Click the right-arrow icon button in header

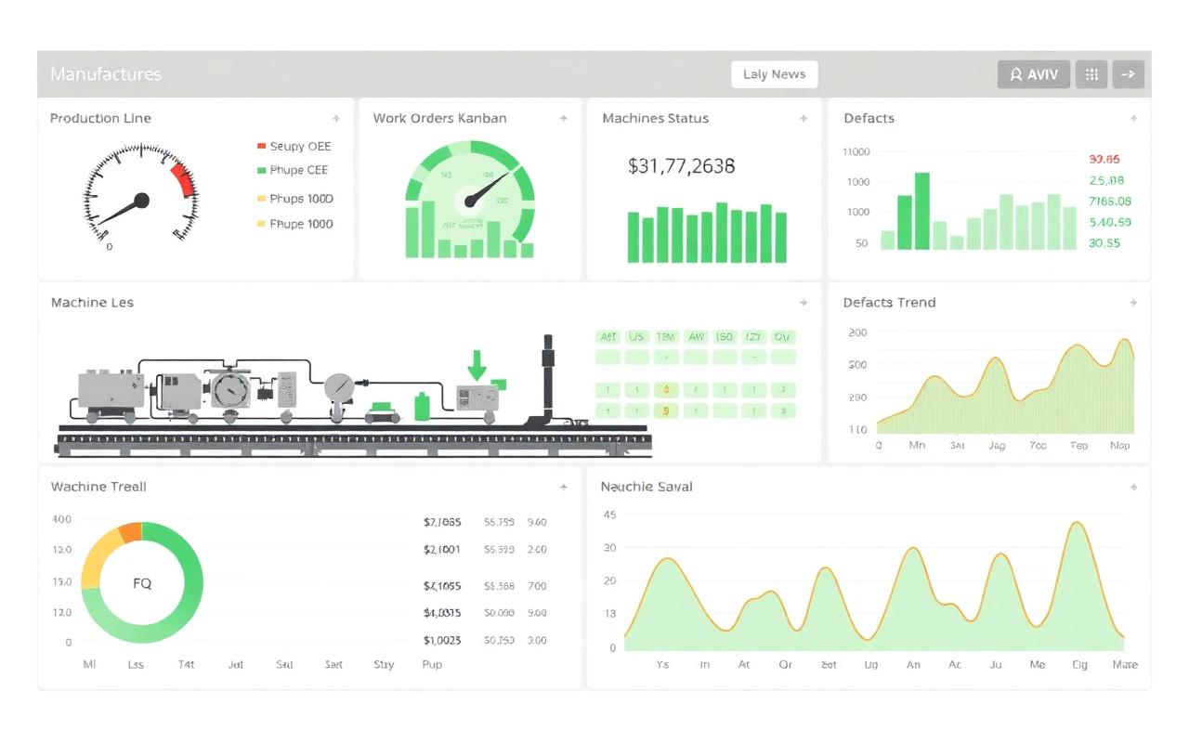pyautogui.click(x=1129, y=74)
